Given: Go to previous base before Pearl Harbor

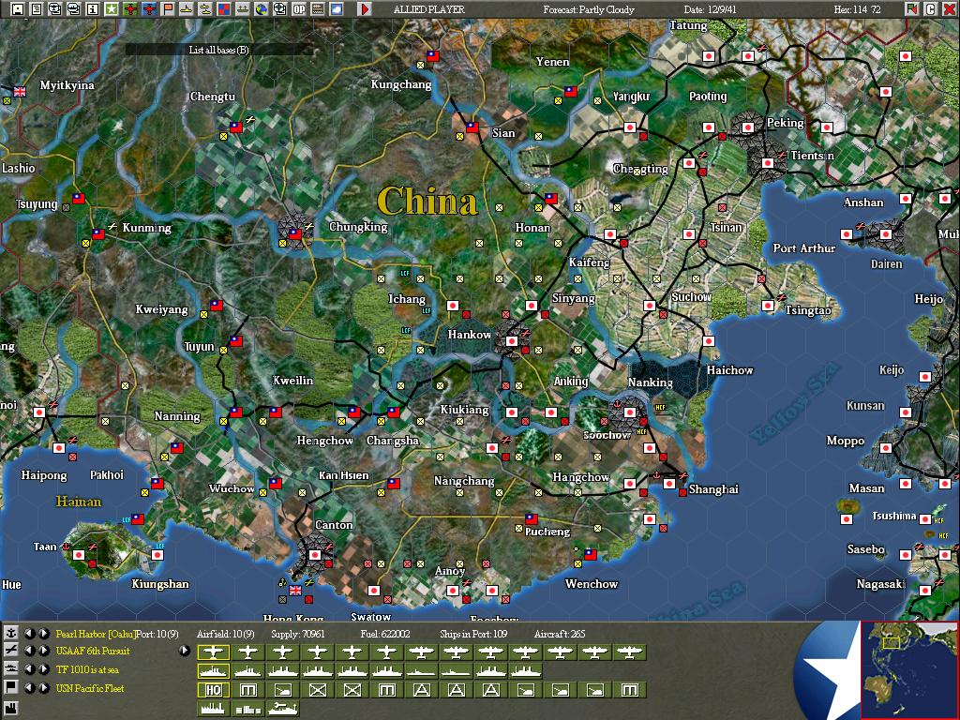Looking at the screenshot, I should (x=29, y=634).
